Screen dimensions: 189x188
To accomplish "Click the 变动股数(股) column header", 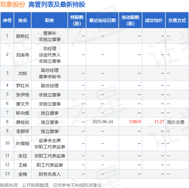I will (x=130, y=20).
